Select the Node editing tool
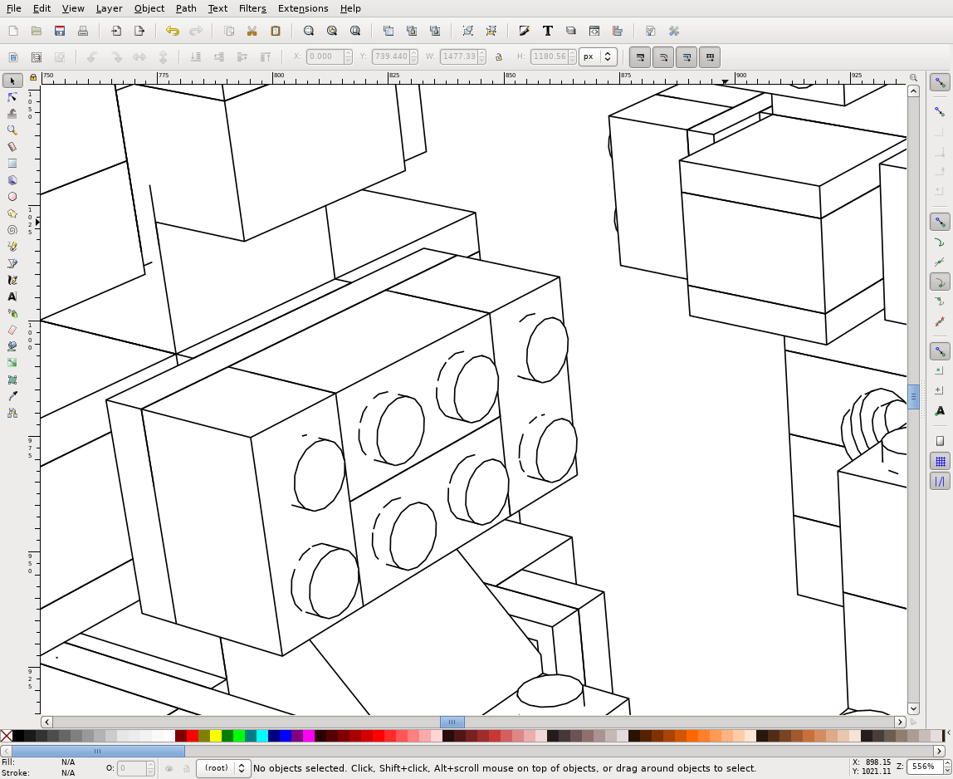This screenshot has height=779, width=953. [12, 97]
